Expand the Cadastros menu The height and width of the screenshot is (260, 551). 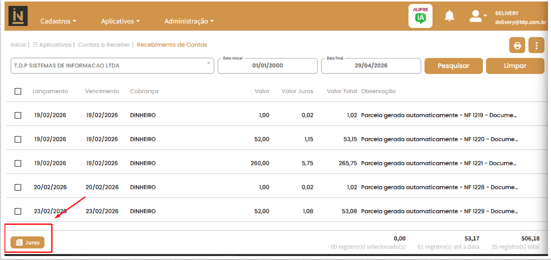58,21
